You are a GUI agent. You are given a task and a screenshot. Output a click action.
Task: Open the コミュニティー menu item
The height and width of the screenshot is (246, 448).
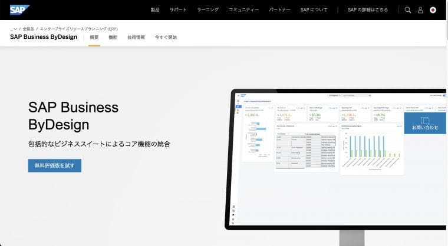click(243, 10)
